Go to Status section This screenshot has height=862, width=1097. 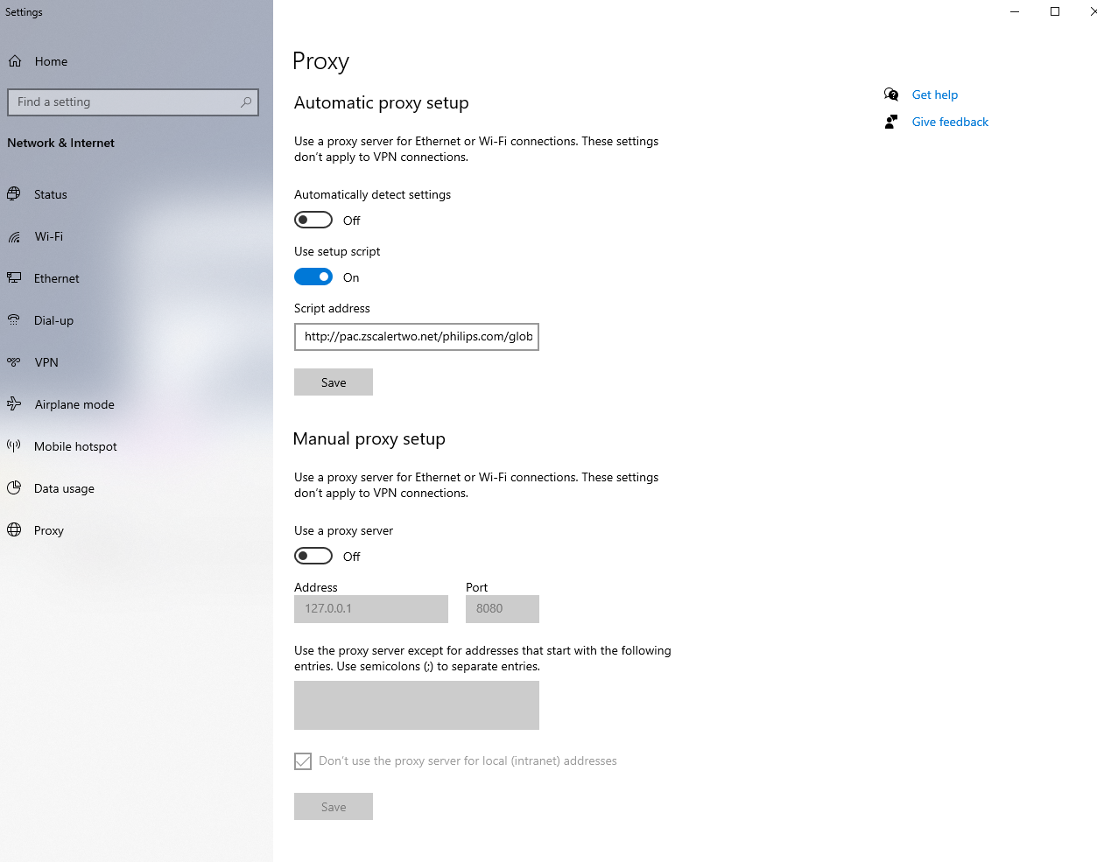click(50, 194)
